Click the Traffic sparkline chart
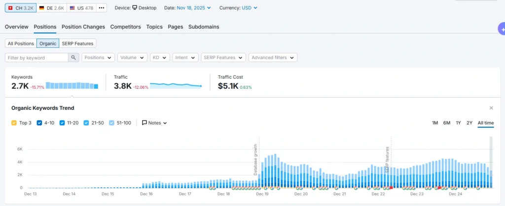Screen dimensions: 505x206 176,85
